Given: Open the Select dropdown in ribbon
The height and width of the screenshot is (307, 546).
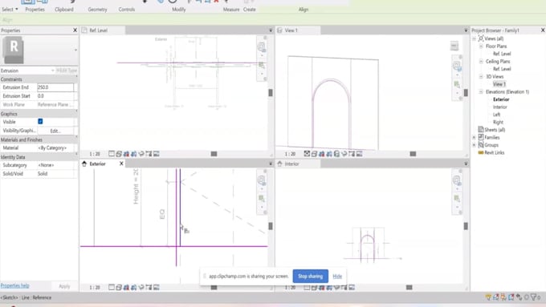Looking at the screenshot, I should [x=10, y=10].
